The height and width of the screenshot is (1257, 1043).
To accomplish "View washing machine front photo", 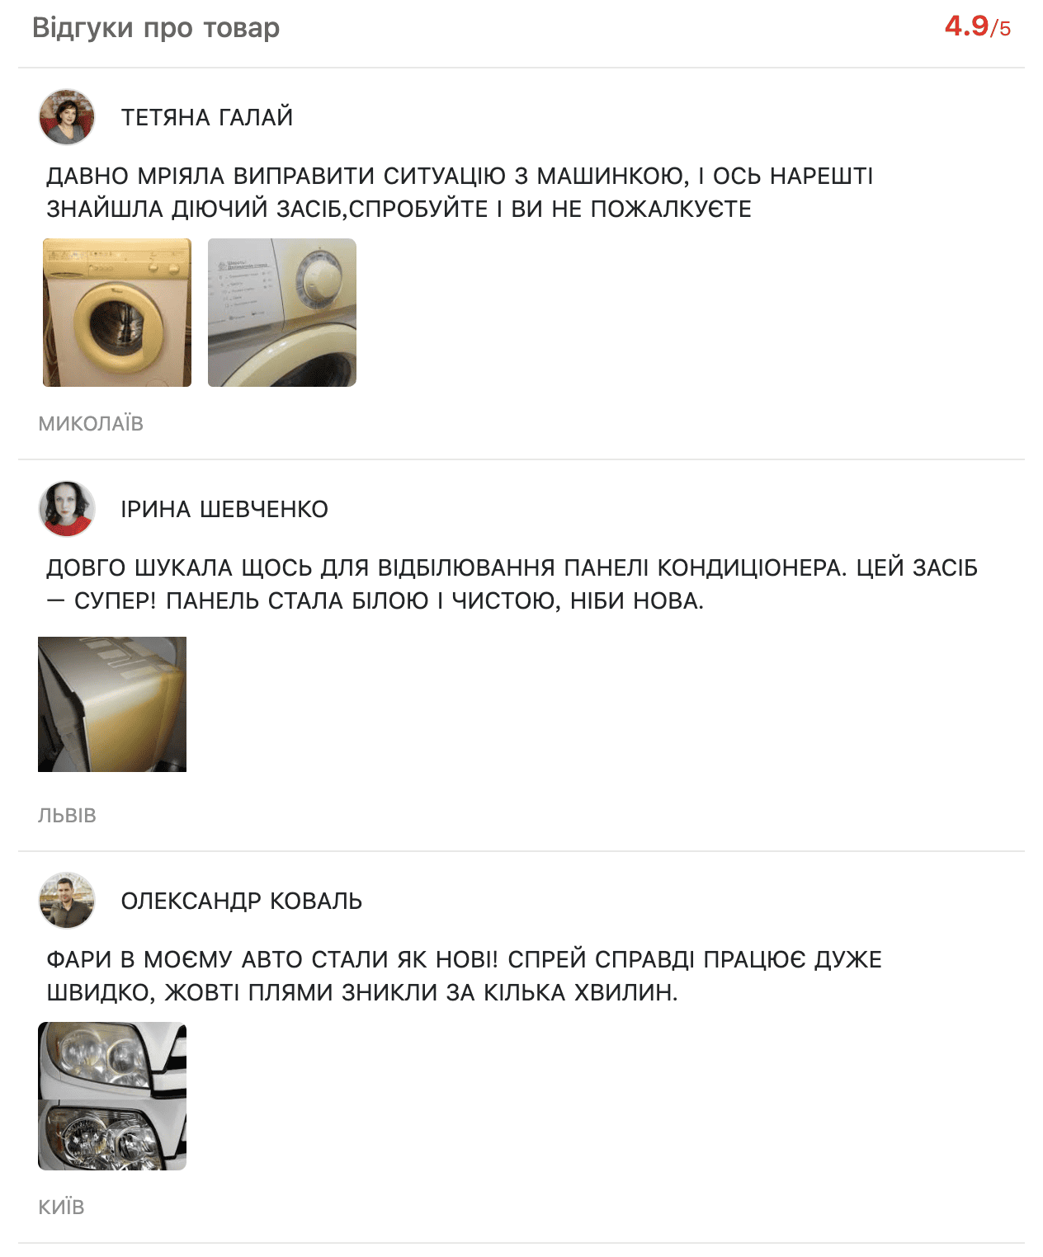I will pos(117,313).
